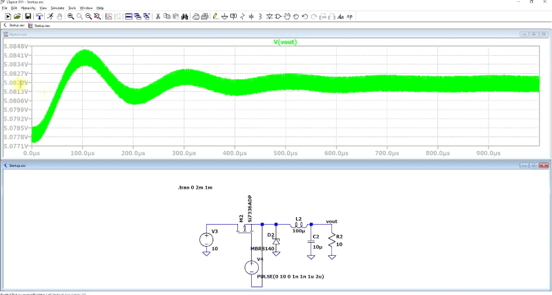
Task: Click the Undo arrow icon
Action: click(306, 16)
